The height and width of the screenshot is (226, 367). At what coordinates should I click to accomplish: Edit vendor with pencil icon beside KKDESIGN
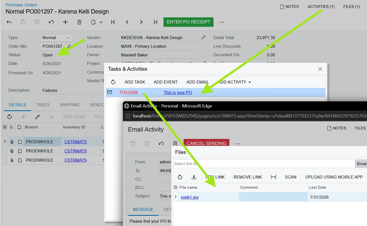coord(203,38)
